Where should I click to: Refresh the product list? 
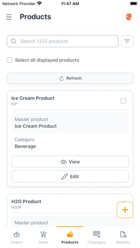pyautogui.click(x=70, y=78)
